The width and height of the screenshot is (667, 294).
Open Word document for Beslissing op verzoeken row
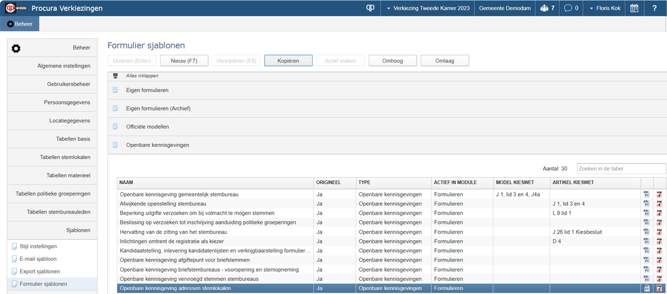[x=647, y=222]
